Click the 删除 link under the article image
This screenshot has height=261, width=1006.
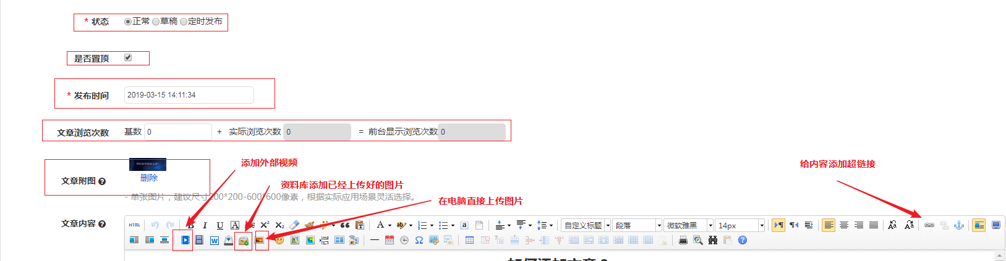(149, 178)
